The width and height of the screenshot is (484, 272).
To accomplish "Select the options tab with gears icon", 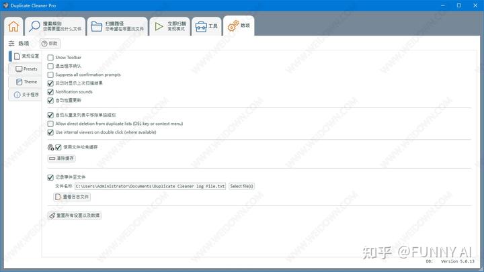I will pos(239,26).
